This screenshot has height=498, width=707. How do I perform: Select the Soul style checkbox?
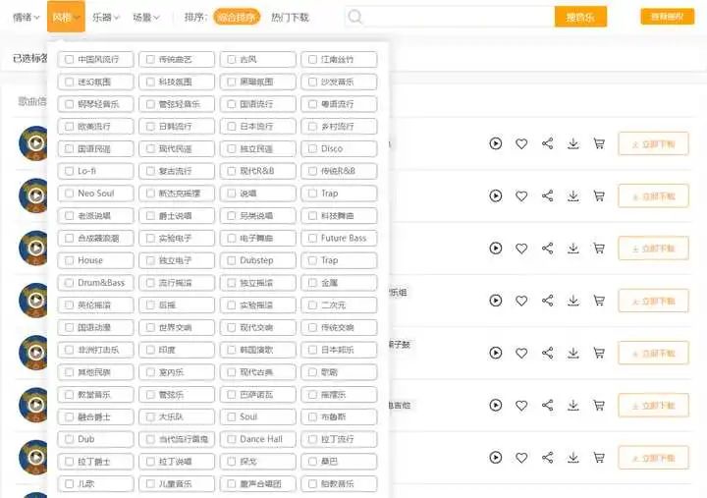coord(232,416)
